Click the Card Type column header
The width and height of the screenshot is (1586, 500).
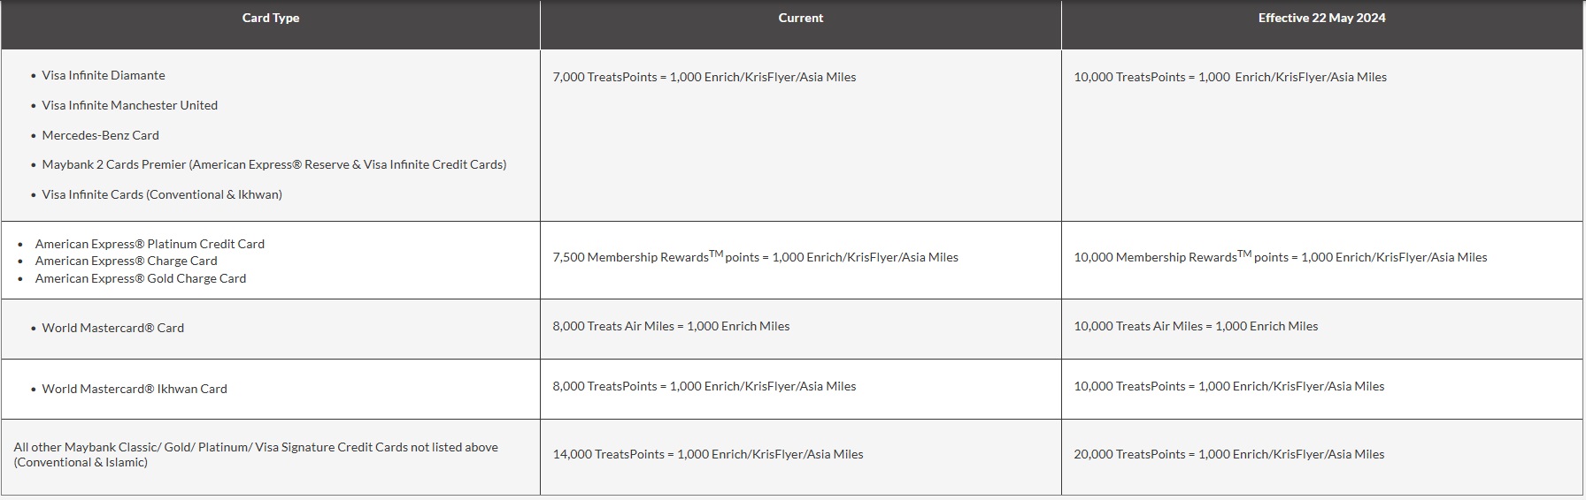click(x=270, y=18)
